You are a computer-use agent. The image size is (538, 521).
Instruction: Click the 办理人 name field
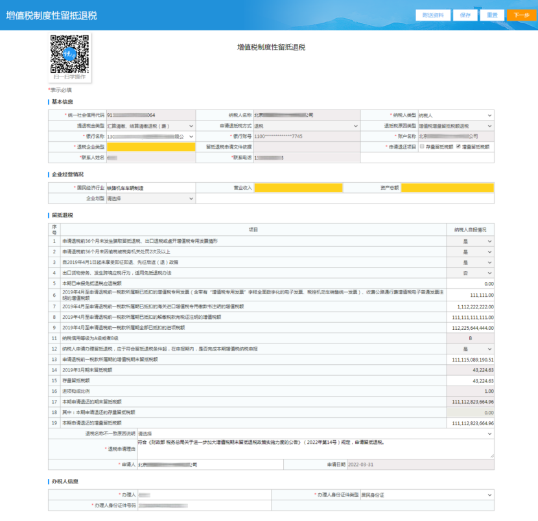coord(204,495)
